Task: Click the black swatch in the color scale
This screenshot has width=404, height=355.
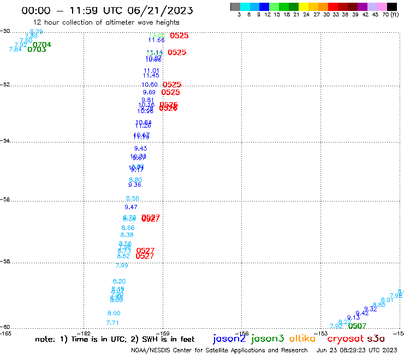Action: pyautogui.click(x=391, y=7)
